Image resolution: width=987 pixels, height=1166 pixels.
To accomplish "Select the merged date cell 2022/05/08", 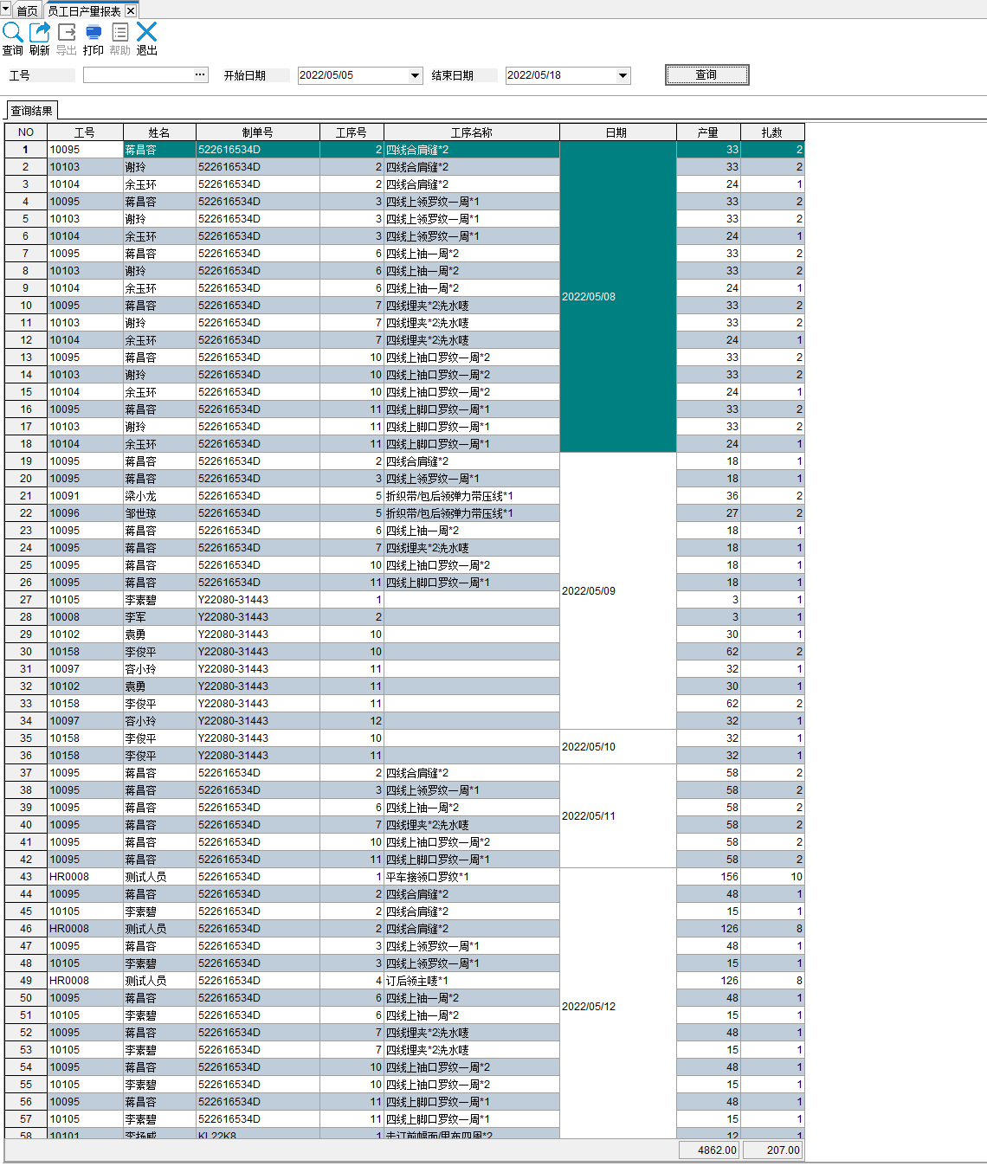I will pos(617,296).
